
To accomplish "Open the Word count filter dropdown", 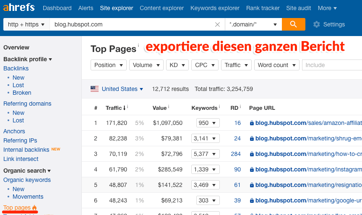I will coord(277,65).
